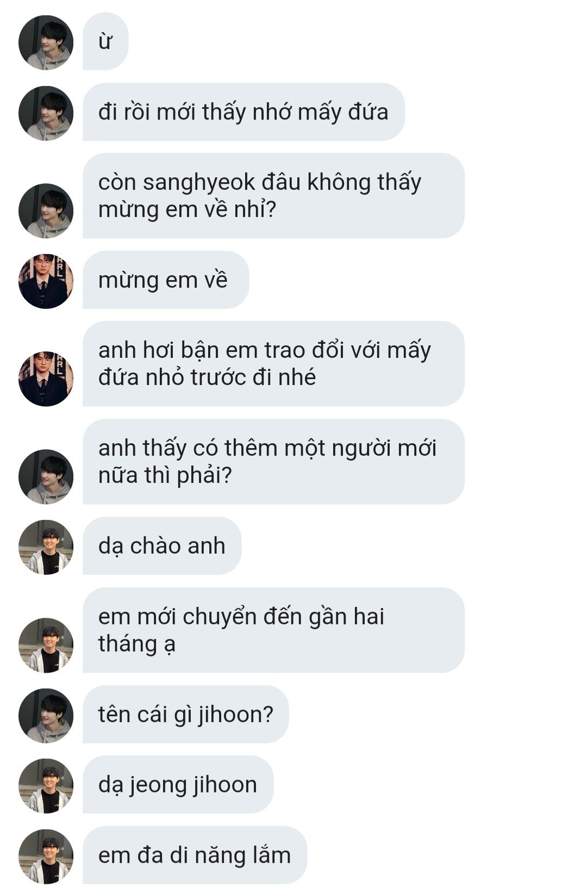Screen dimensions: 587x893
Task: Tap avatar next to 'tên cái gì jihoon?'
Action: coord(46,716)
